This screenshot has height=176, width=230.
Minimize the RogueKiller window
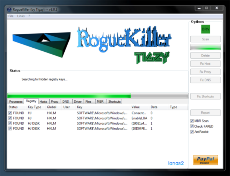[x=199, y=8]
